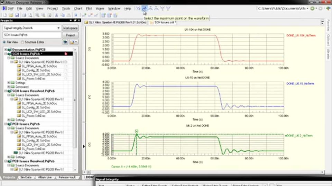Open the Projects panel header dropdown arrow
This screenshot has height=186, width=332.
click(x=71, y=20)
